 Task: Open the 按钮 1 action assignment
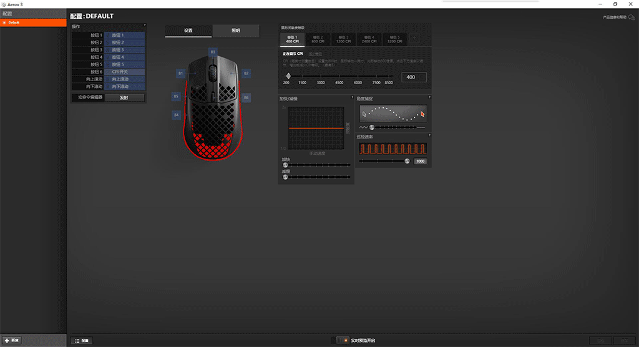[124, 35]
